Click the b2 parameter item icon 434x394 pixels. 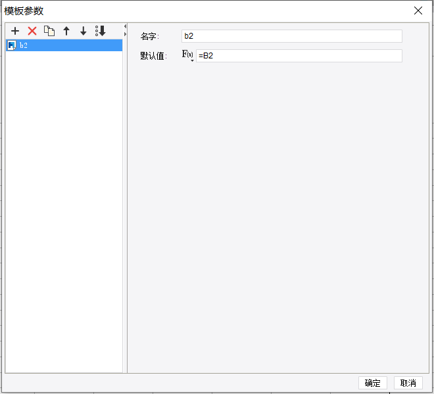[12, 45]
